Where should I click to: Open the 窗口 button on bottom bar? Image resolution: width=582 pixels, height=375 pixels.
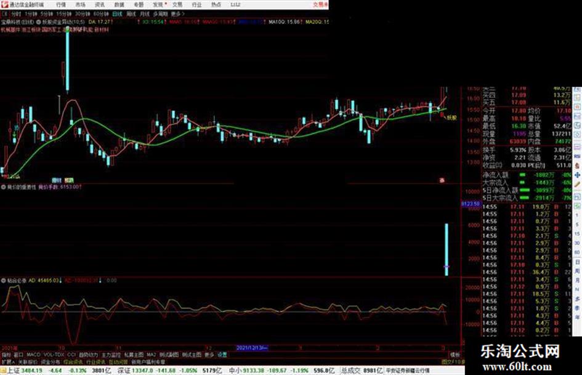[18, 355]
